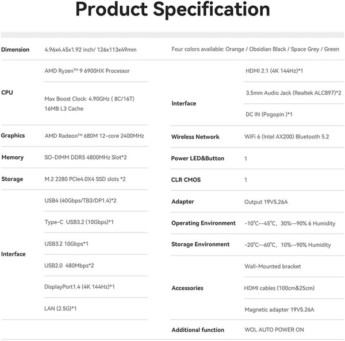Click AMD Radeon 680M specification text
Screen dimensions: 345x341
click(x=94, y=136)
